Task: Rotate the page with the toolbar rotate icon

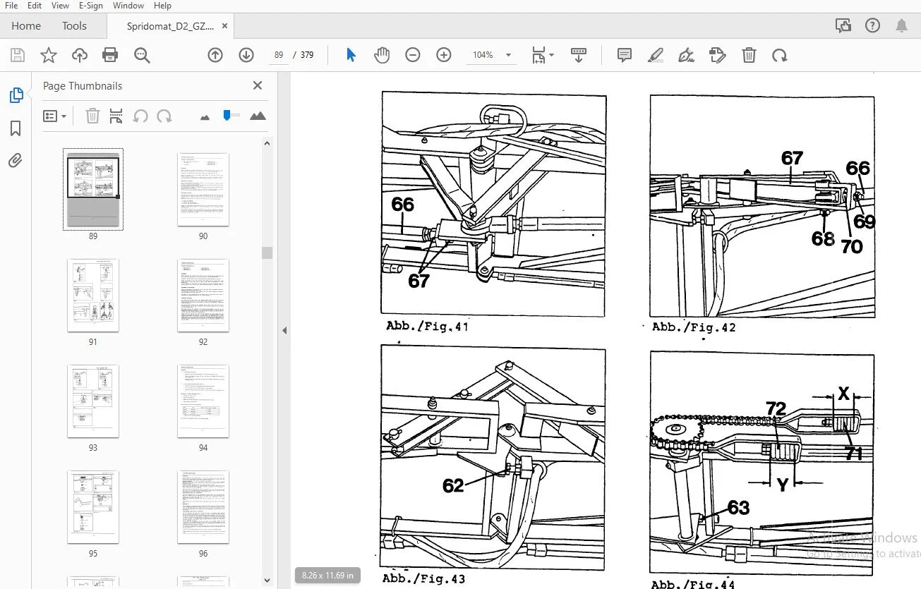Action: point(779,55)
